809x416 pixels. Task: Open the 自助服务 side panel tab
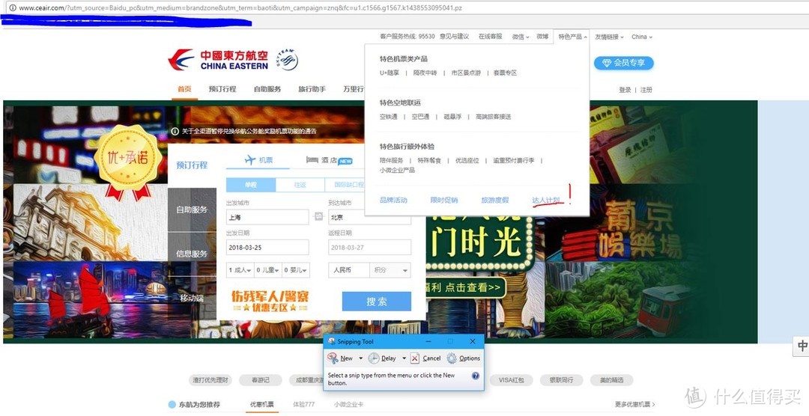coord(192,209)
